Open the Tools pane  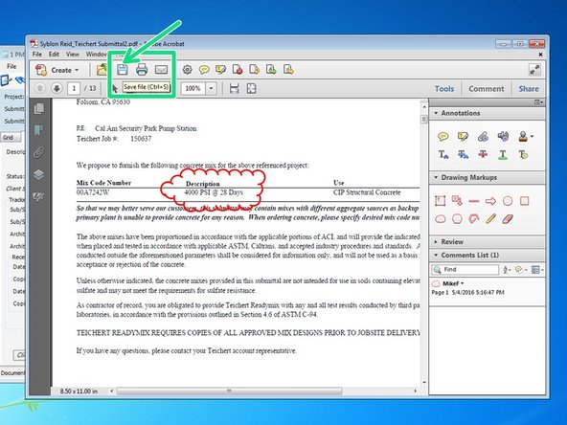click(444, 88)
